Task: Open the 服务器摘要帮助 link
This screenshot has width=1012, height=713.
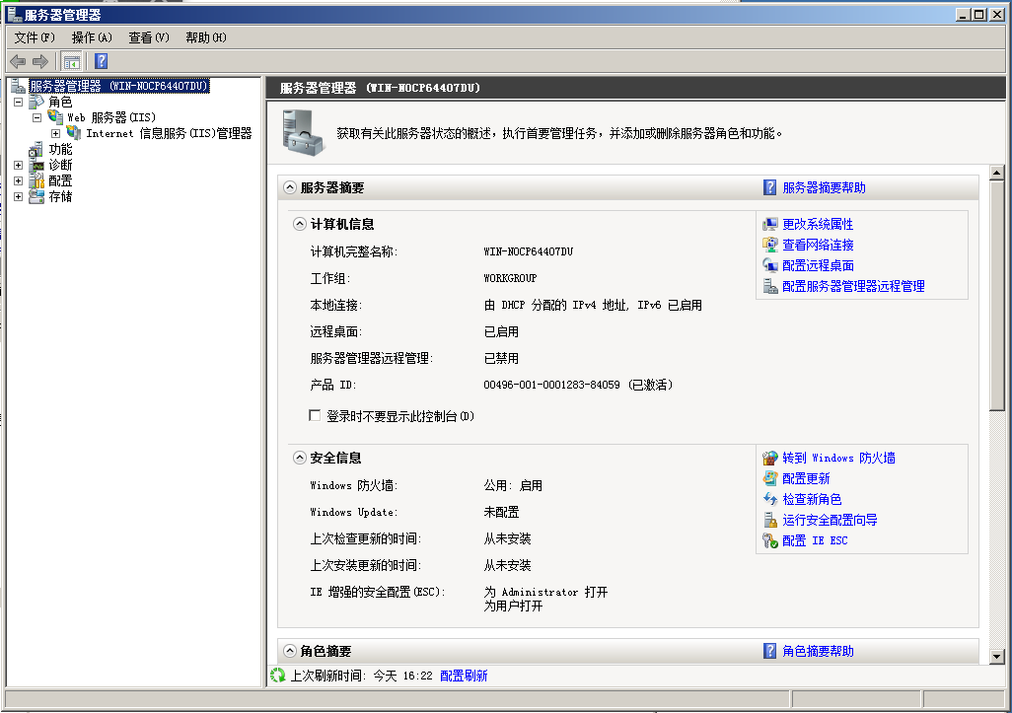Action: [x=824, y=187]
